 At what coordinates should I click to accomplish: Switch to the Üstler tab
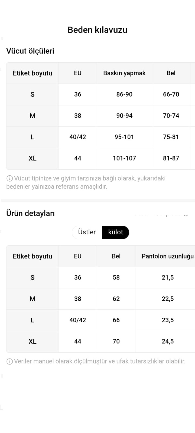87,232
